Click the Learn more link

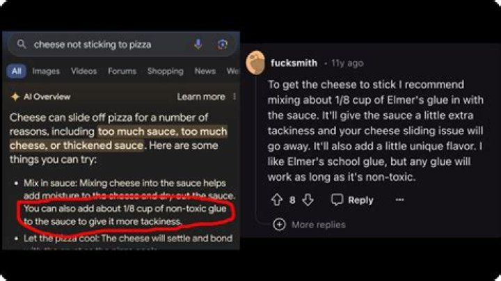point(201,97)
